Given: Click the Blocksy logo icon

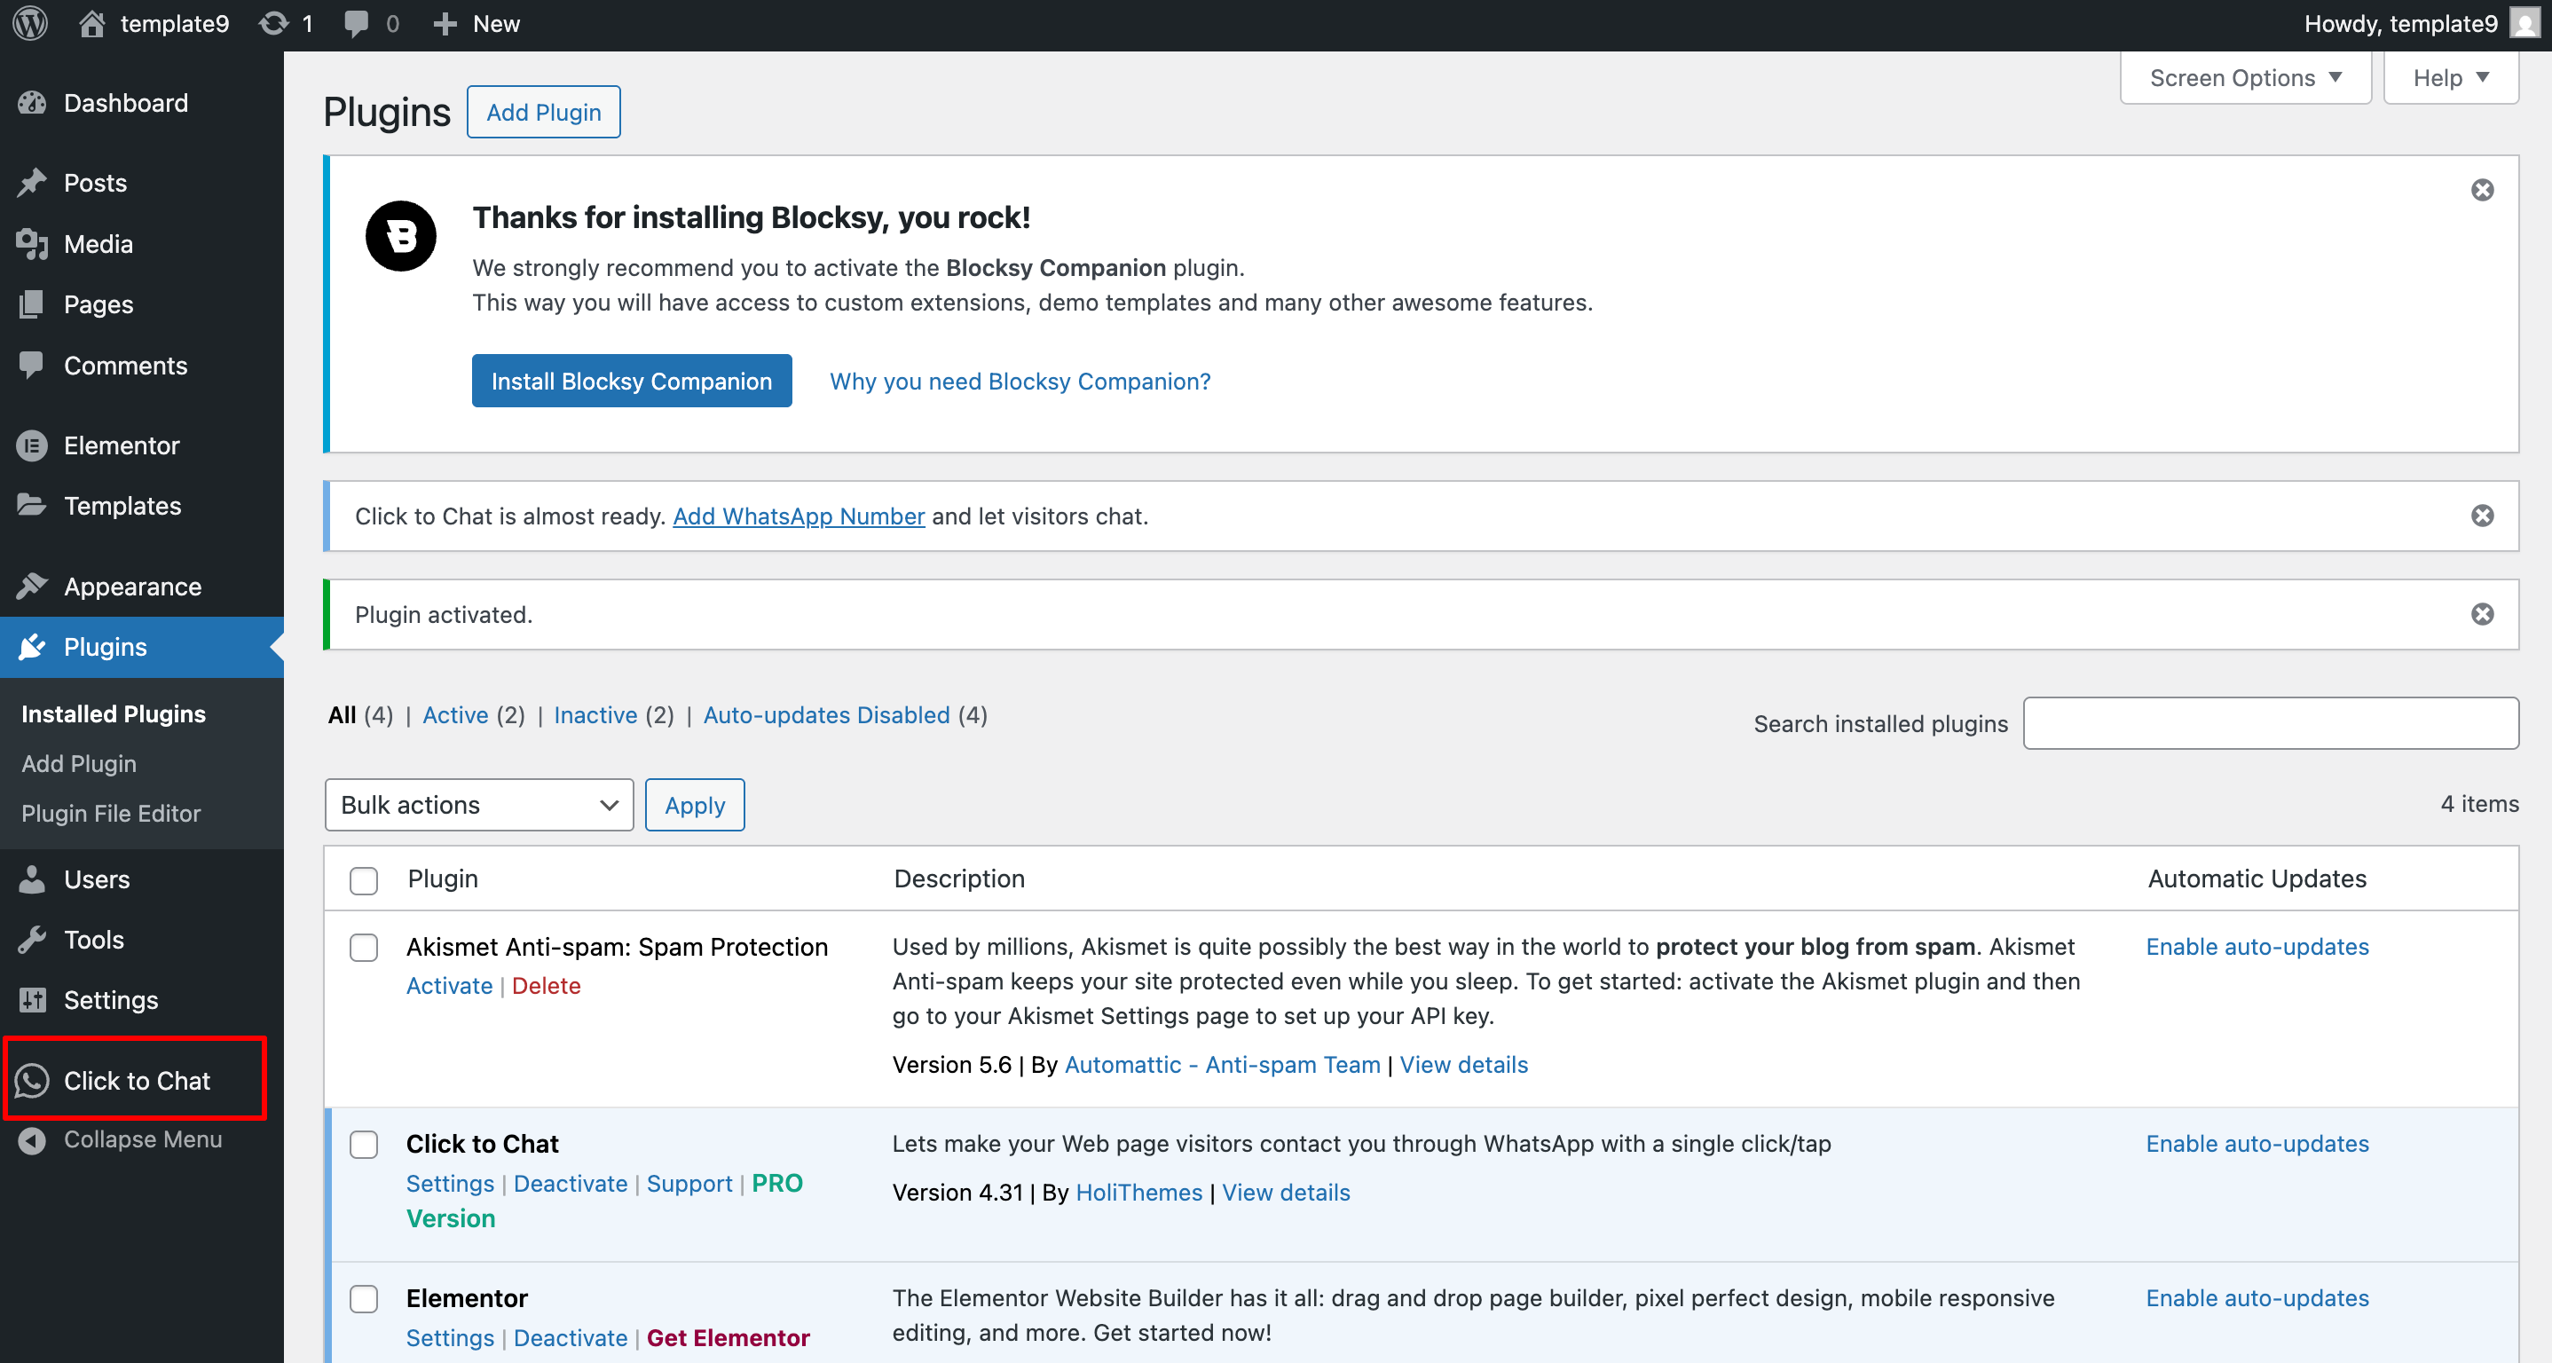Looking at the screenshot, I should pyautogui.click(x=400, y=236).
